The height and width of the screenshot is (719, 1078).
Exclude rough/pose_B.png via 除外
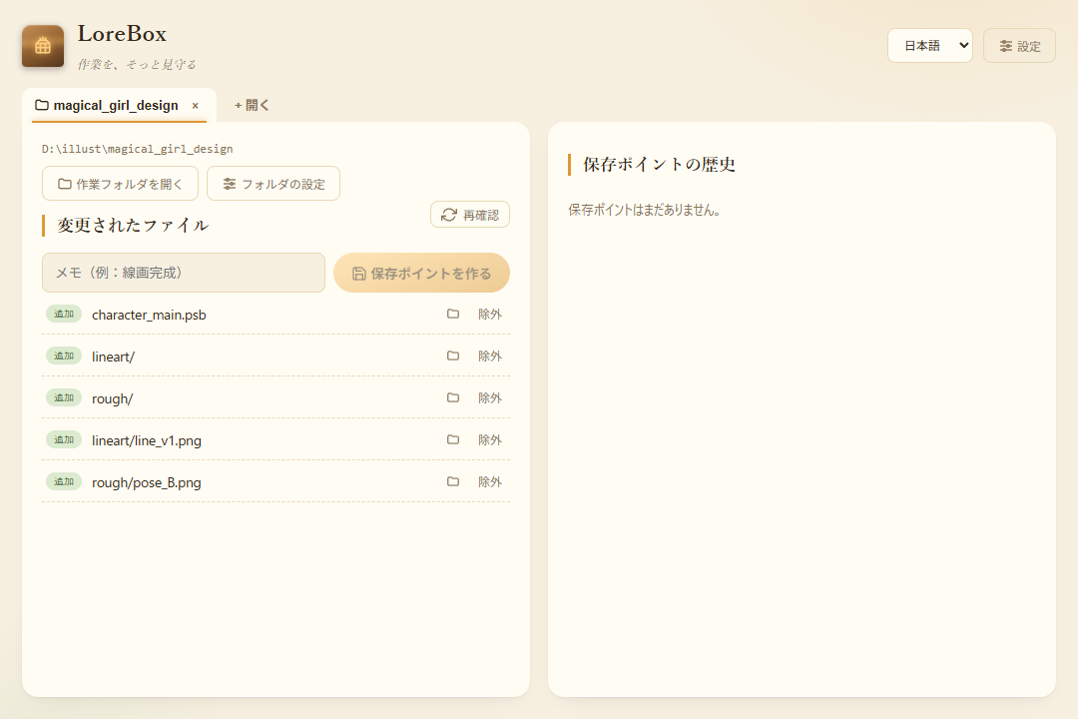point(489,481)
